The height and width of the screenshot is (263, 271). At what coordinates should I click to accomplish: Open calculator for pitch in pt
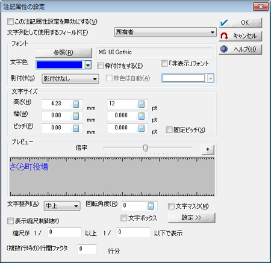(x=142, y=128)
